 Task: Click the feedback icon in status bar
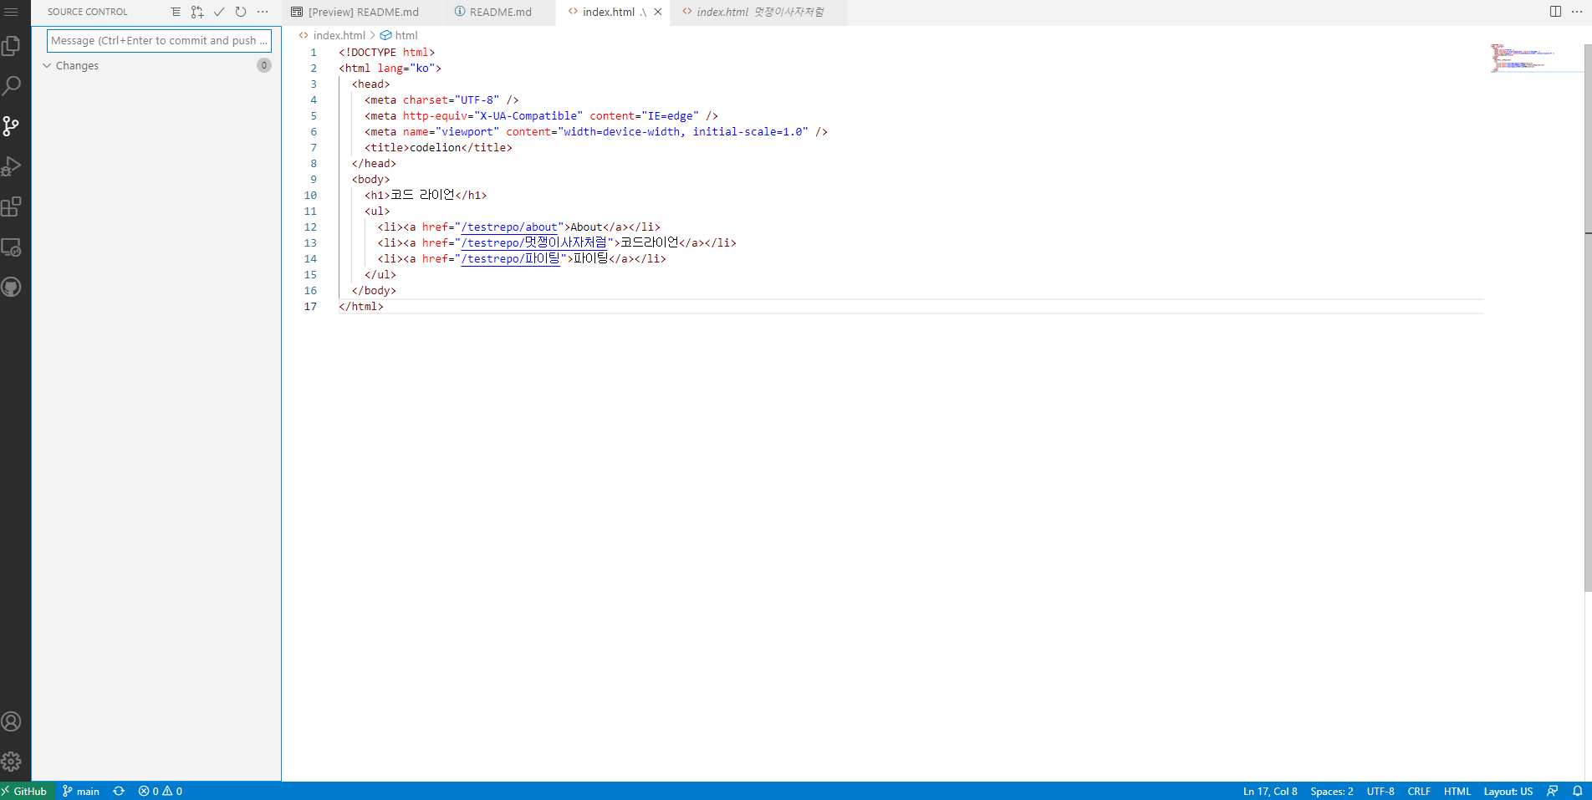click(x=1553, y=791)
